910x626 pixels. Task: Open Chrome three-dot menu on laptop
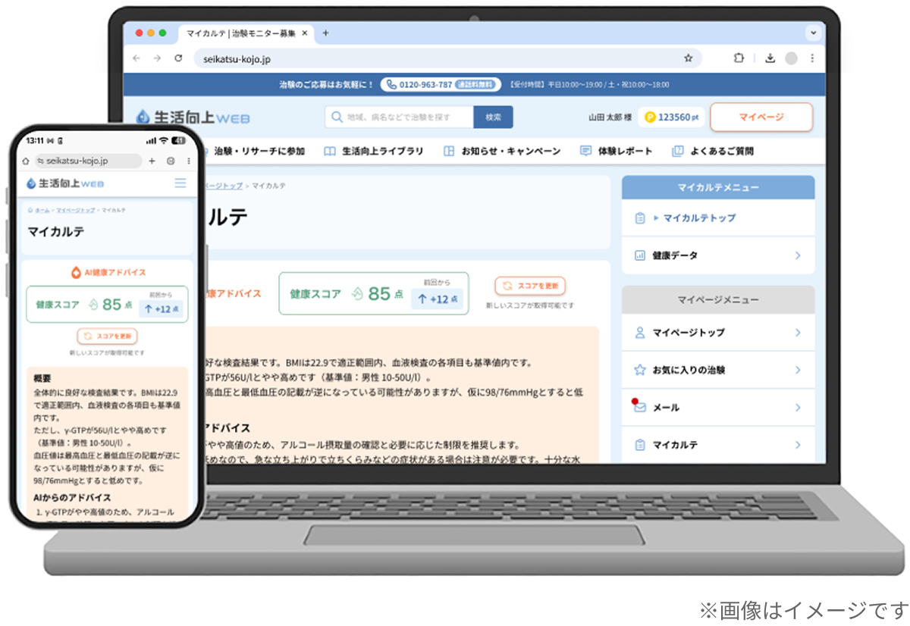coord(812,58)
